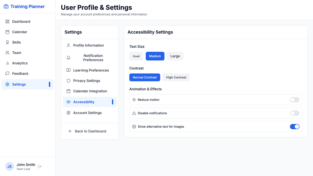This screenshot has width=313, height=176.
Task: Go to Team page in sidebar
Action: (17, 53)
